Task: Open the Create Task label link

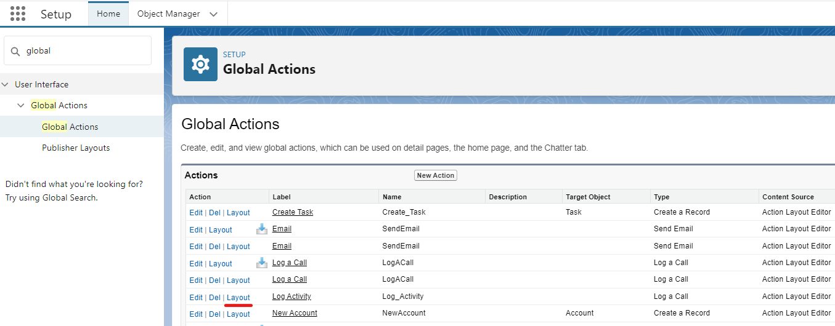Action: (x=293, y=212)
